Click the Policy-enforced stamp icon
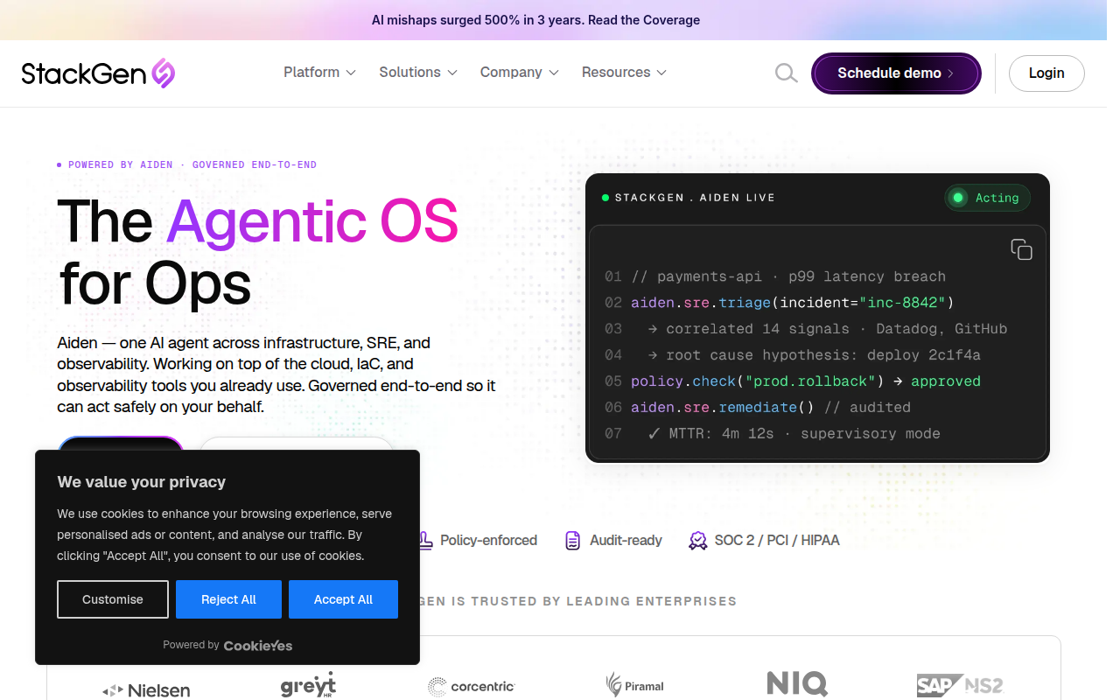1120x700 pixels. (425, 541)
